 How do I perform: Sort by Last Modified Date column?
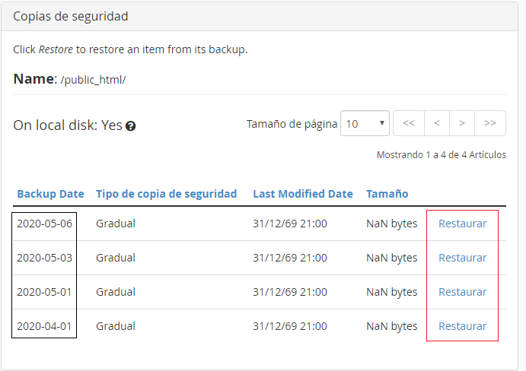tap(303, 194)
